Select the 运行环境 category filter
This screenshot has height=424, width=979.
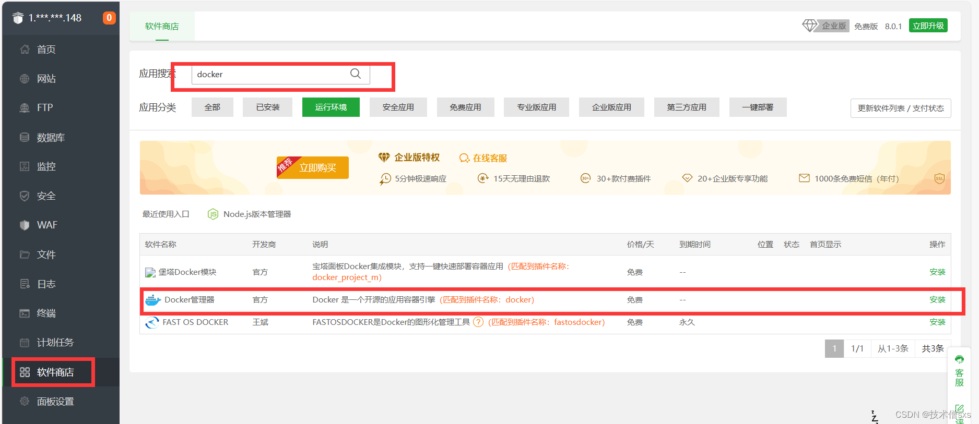click(x=331, y=107)
